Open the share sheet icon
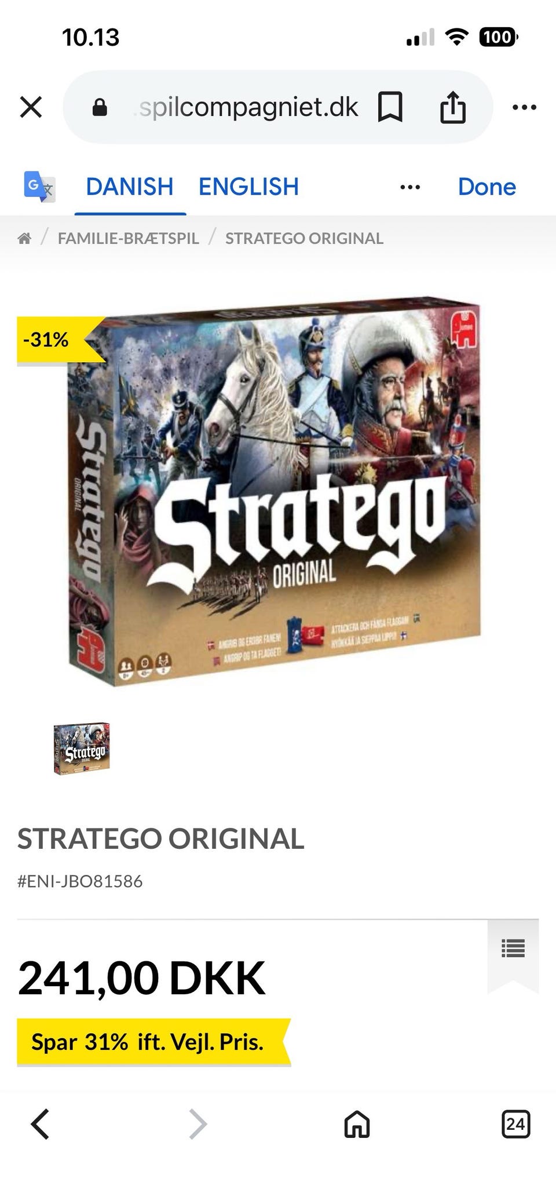Viewport: 556px width, 1204px height. (453, 107)
